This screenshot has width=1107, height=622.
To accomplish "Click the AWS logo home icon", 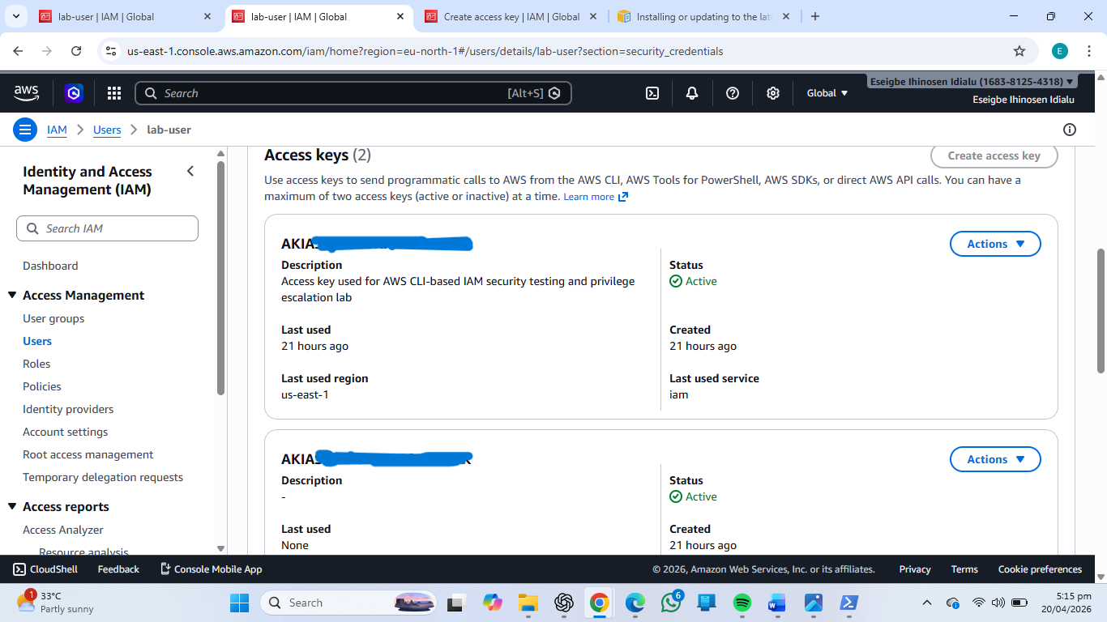I will coord(26,93).
